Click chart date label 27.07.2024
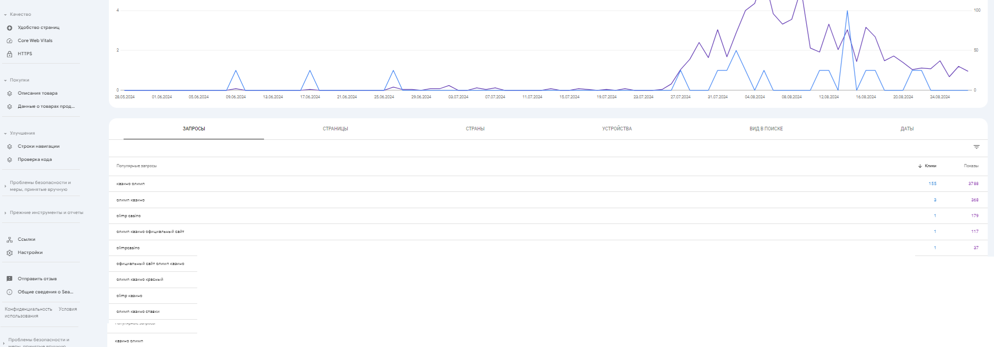Image resolution: width=994 pixels, height=347 pixels. (x=681, y=97)
